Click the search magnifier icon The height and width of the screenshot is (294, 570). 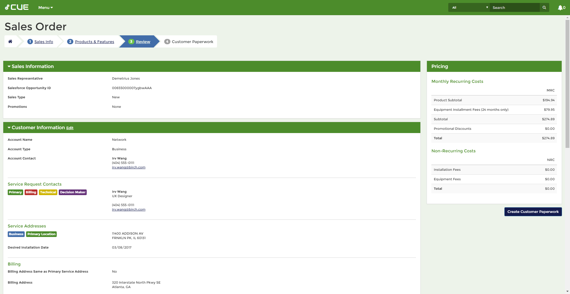pyautogui.click(x=544, y=8)
